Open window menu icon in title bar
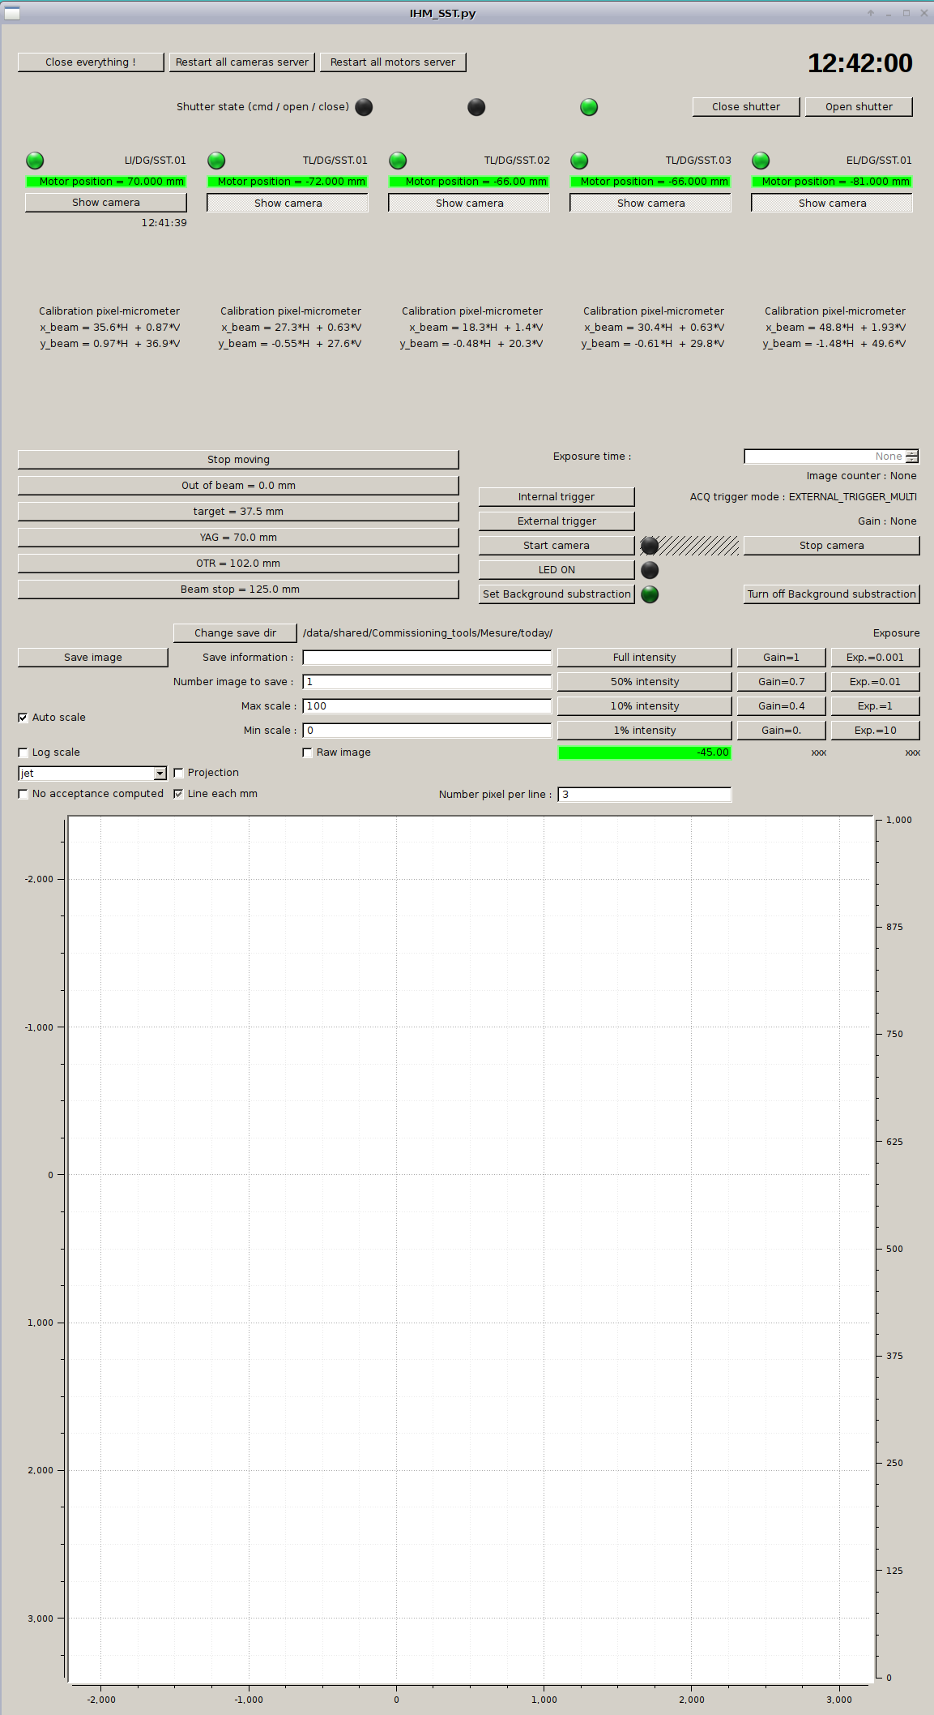This screenshot has width=934, height=1715. pyautogui.click(x=12, y=13)
